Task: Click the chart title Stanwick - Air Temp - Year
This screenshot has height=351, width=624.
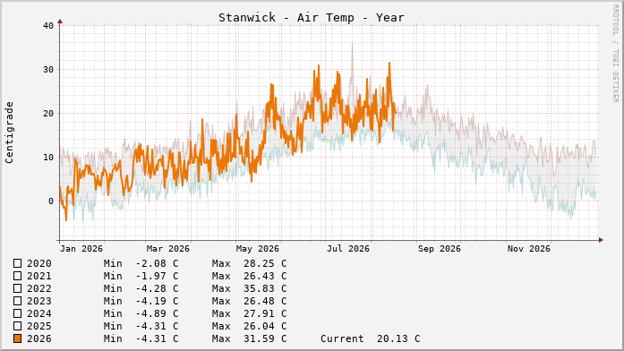Action: click(x=312, y=18)
